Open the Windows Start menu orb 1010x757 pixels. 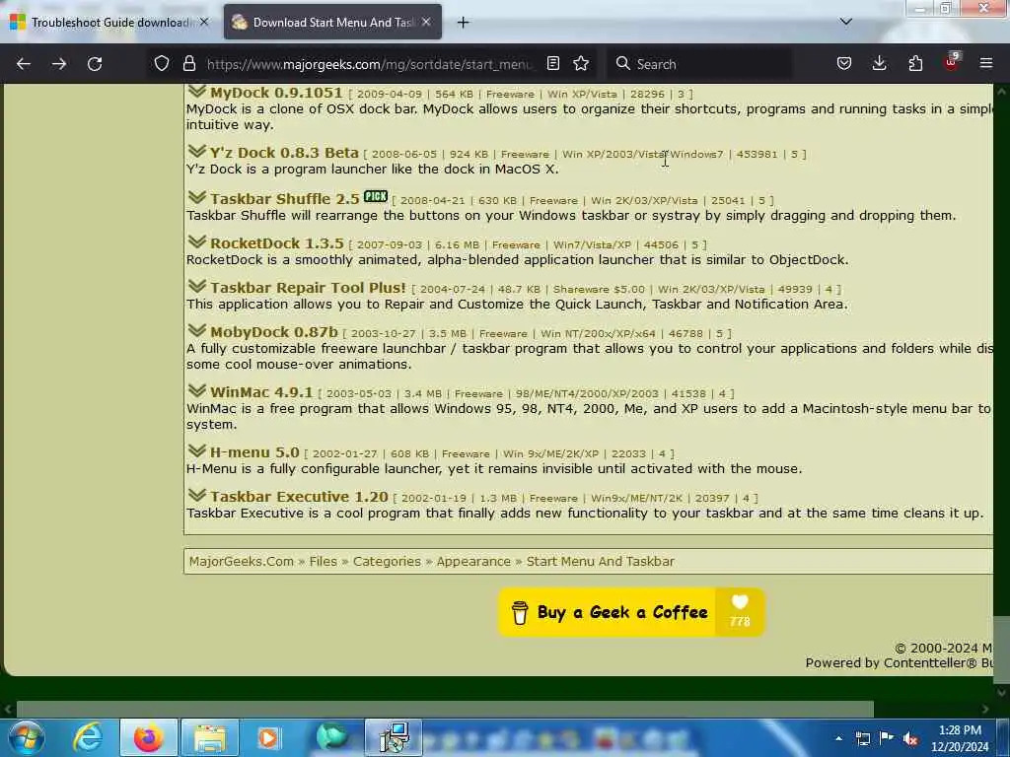coord(27,737)
